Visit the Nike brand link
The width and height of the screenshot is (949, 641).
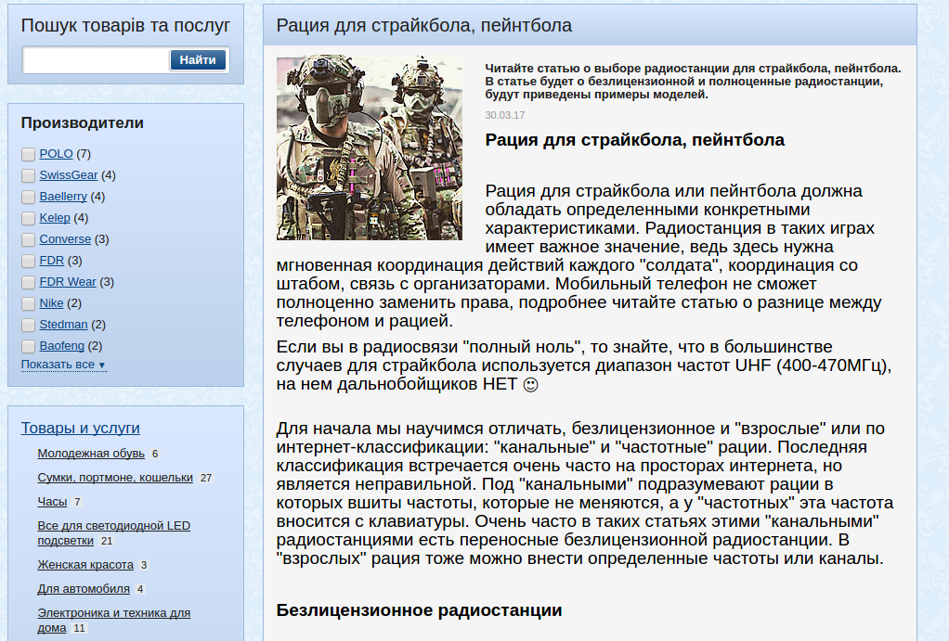(51, 303)
